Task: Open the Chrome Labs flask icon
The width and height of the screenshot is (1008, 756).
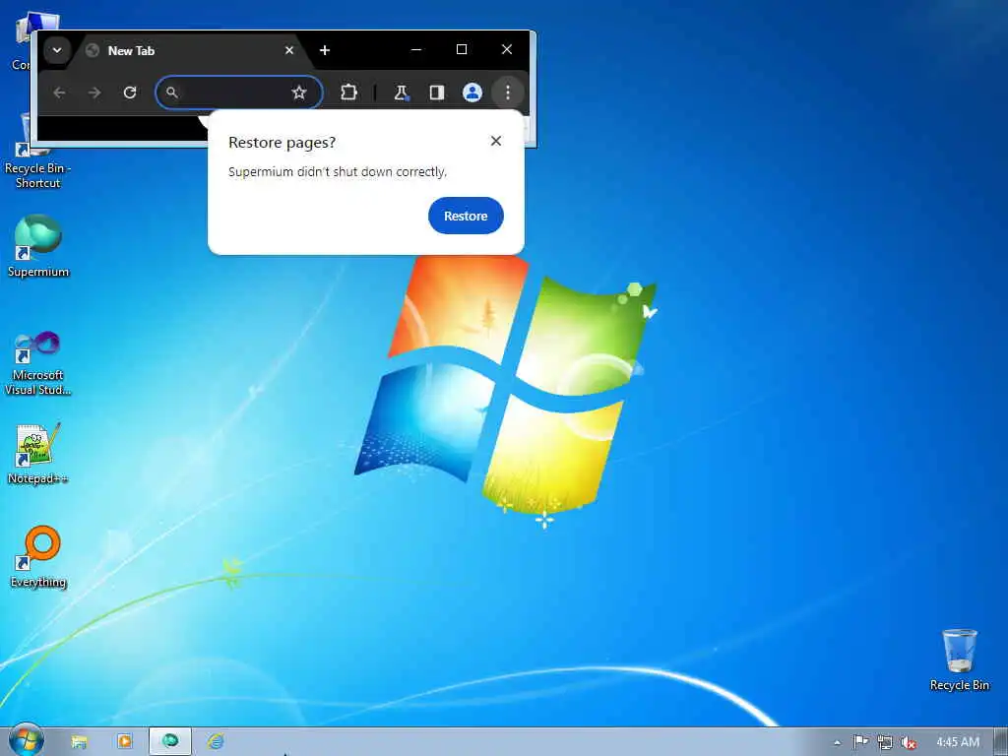Action: 402,93
